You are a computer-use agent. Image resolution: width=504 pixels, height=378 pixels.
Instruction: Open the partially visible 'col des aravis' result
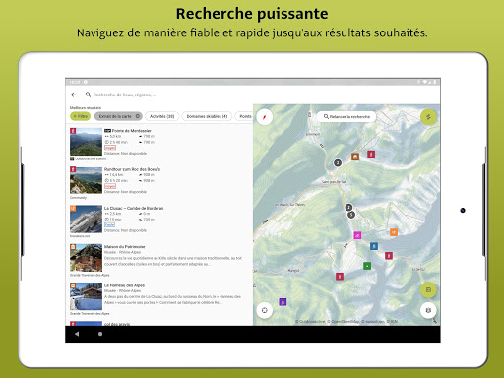pos(159,323)
